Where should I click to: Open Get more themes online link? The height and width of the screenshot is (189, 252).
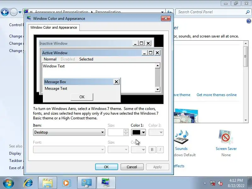pos(216,95)
